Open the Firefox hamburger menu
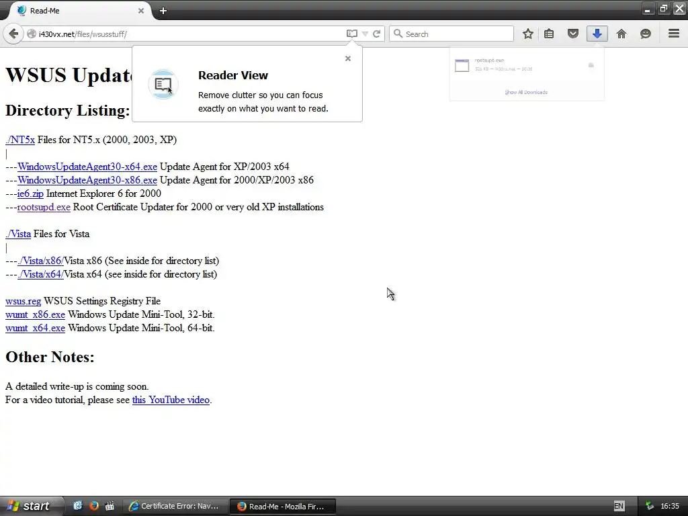Screen dimensions: 688x516 (x=674, y=34)
